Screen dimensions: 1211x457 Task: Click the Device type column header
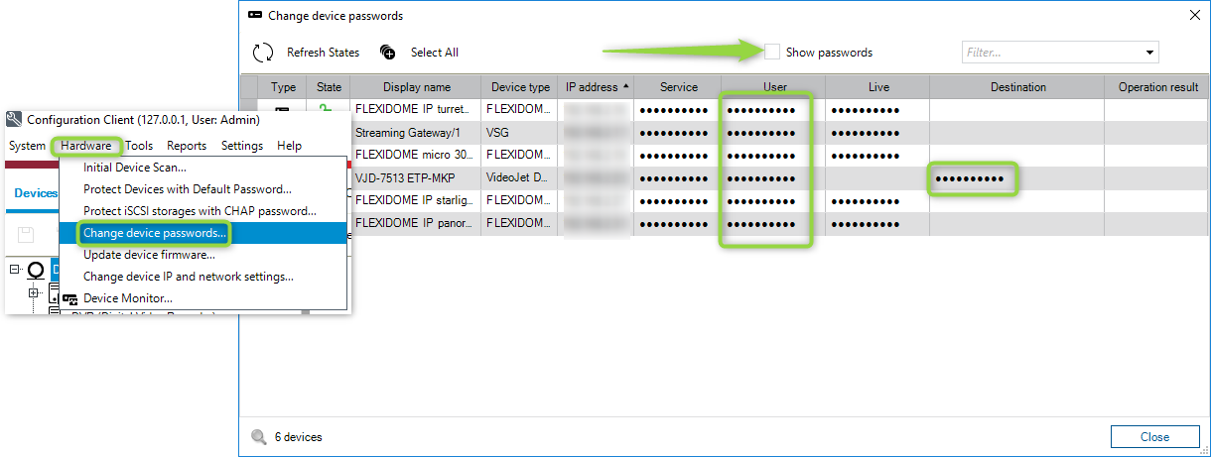coord(519,87)
